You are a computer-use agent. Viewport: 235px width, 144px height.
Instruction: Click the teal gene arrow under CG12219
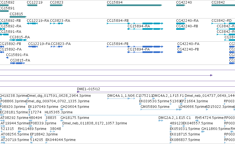[32, 5]
